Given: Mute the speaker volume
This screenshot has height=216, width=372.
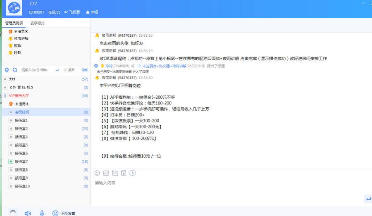Looking at the screenshot, I should tap(28, 213).
